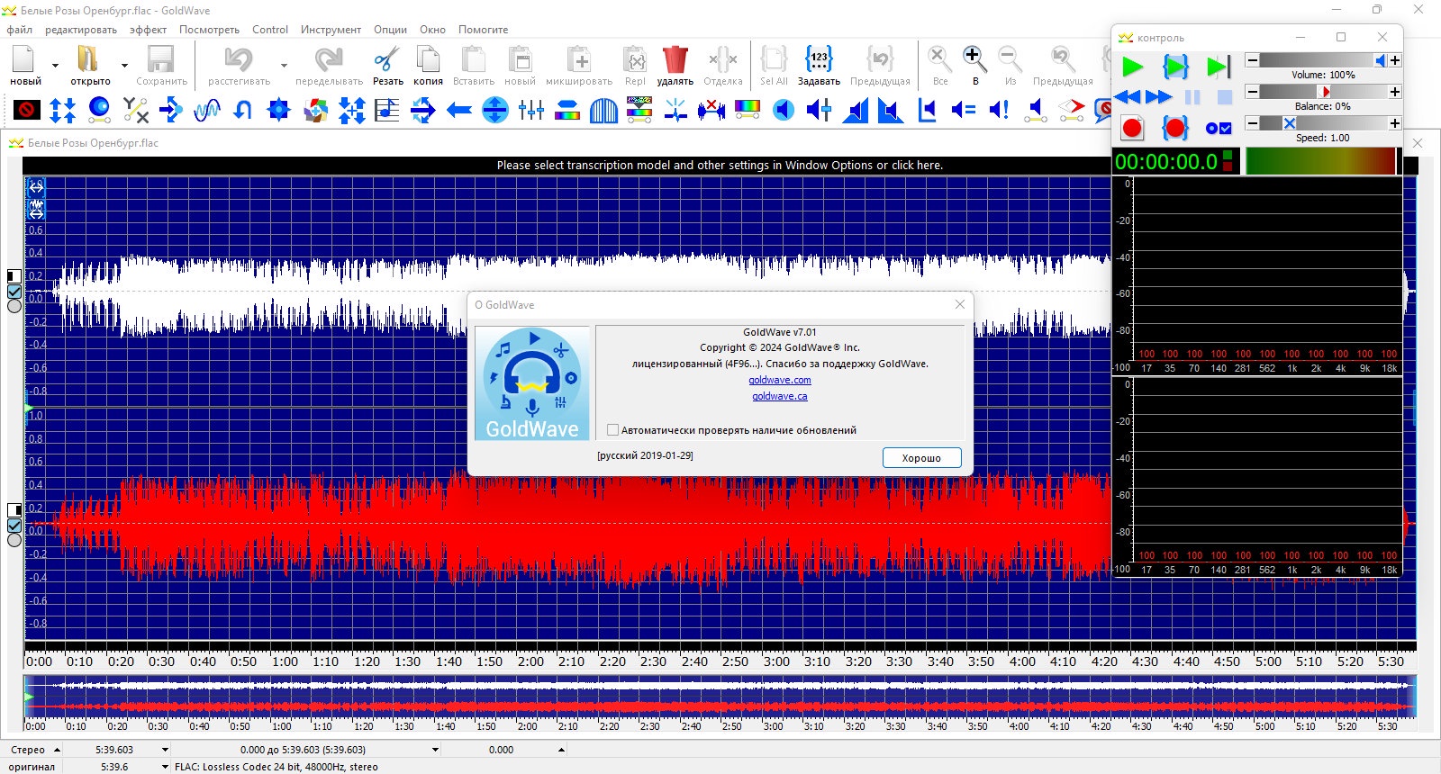The image size is (1441, 774).
Task: Open the Stereo channel dropdown in status bar
Action: point(57,750)
